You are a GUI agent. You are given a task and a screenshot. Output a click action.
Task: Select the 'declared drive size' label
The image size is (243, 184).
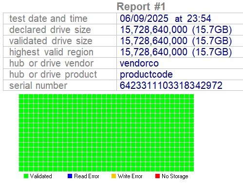click(50, 30)
